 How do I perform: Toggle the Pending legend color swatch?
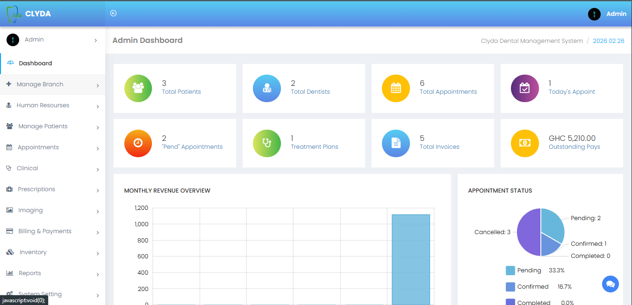[x=510, y=270]
